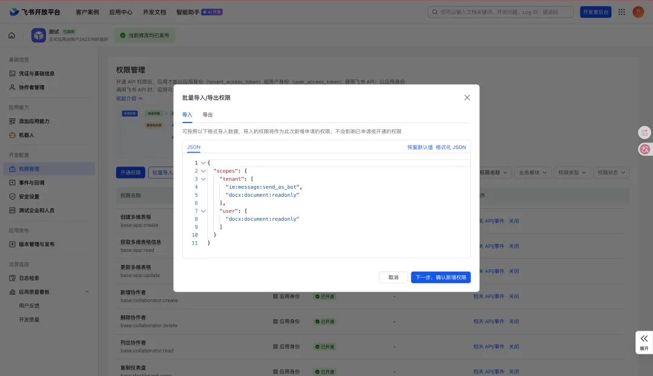Click the Feishu Open Platform logo
The height and width of the screenshot is (376, 653).
point(34,12)
